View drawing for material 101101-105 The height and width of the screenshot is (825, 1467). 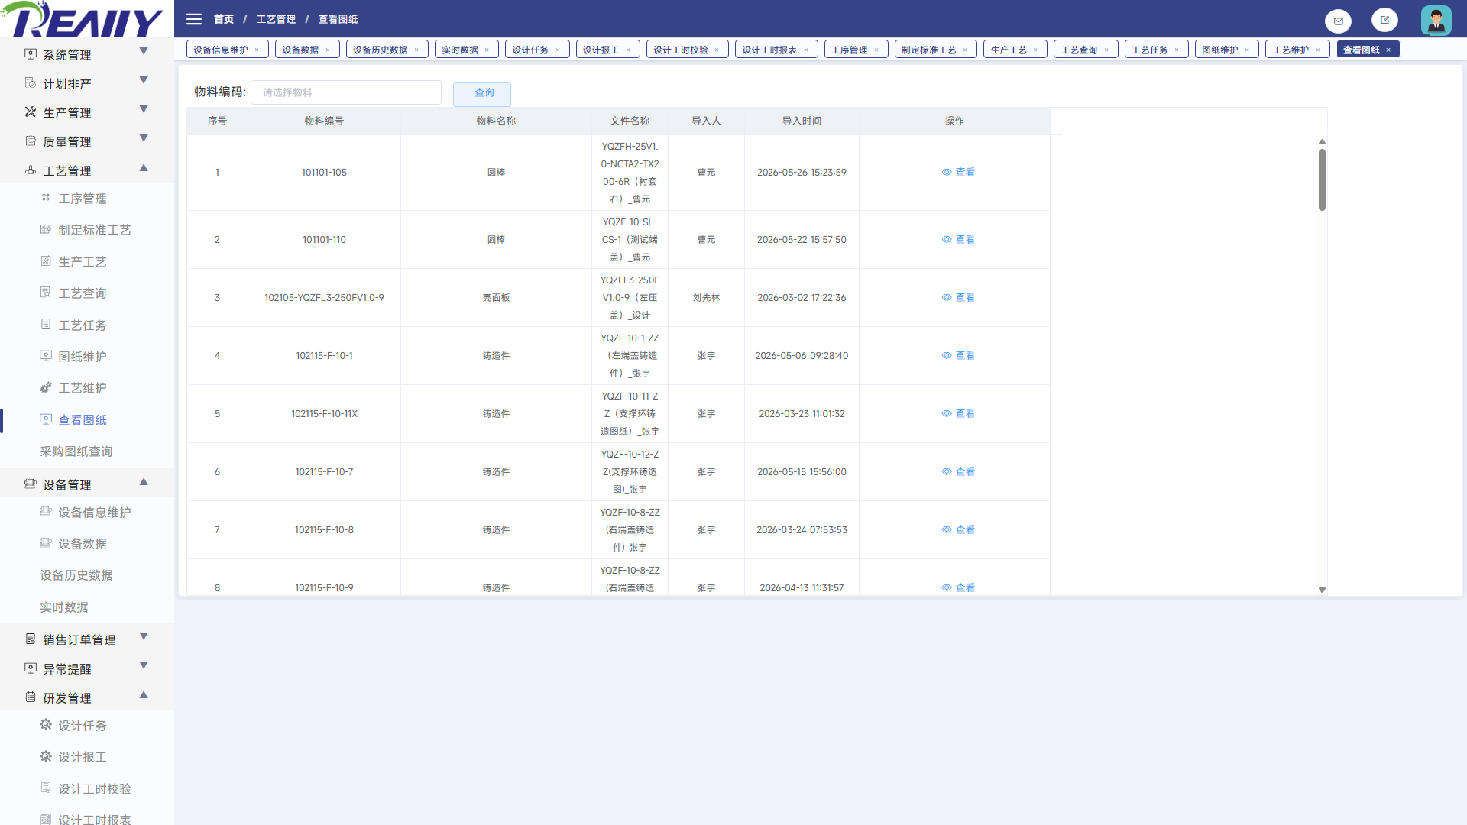click(x=958, y=173)
